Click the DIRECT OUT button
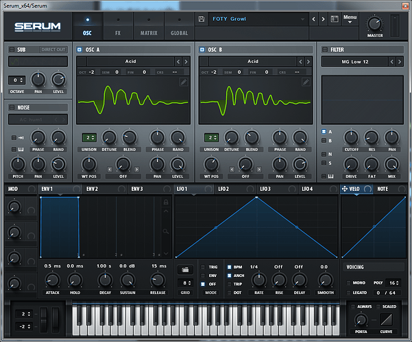This screenshot has height=342, width=412. (53, 49)
